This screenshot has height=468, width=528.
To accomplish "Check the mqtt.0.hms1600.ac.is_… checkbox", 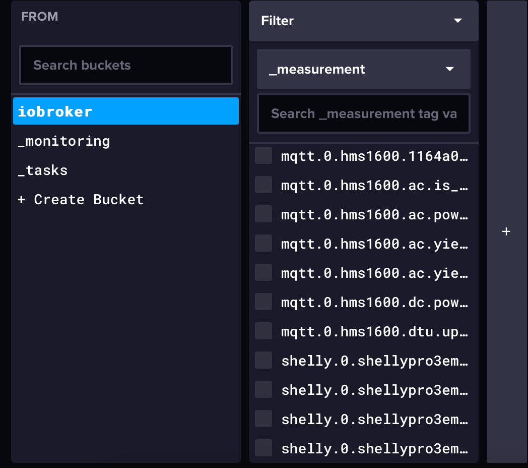I will pyautogui.click(x=263, y=185).
